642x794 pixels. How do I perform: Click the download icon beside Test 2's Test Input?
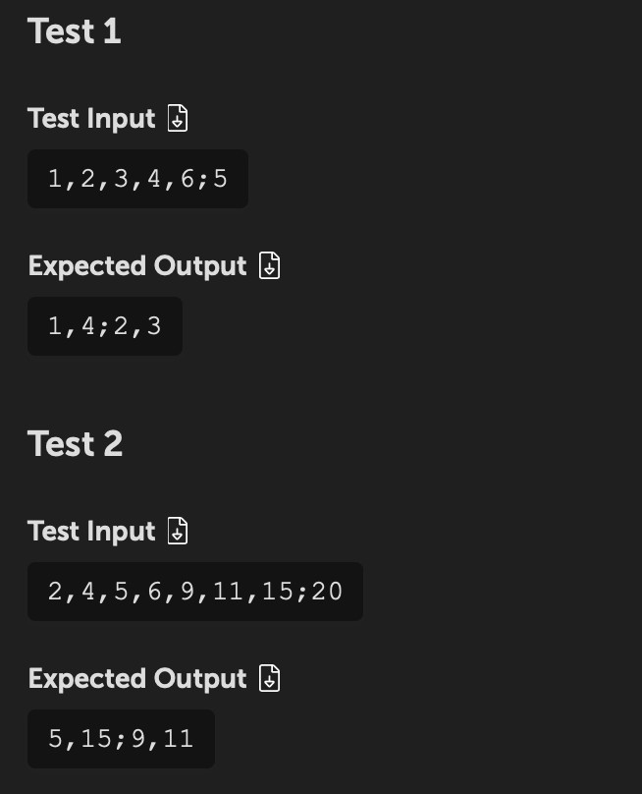(177, 532)
